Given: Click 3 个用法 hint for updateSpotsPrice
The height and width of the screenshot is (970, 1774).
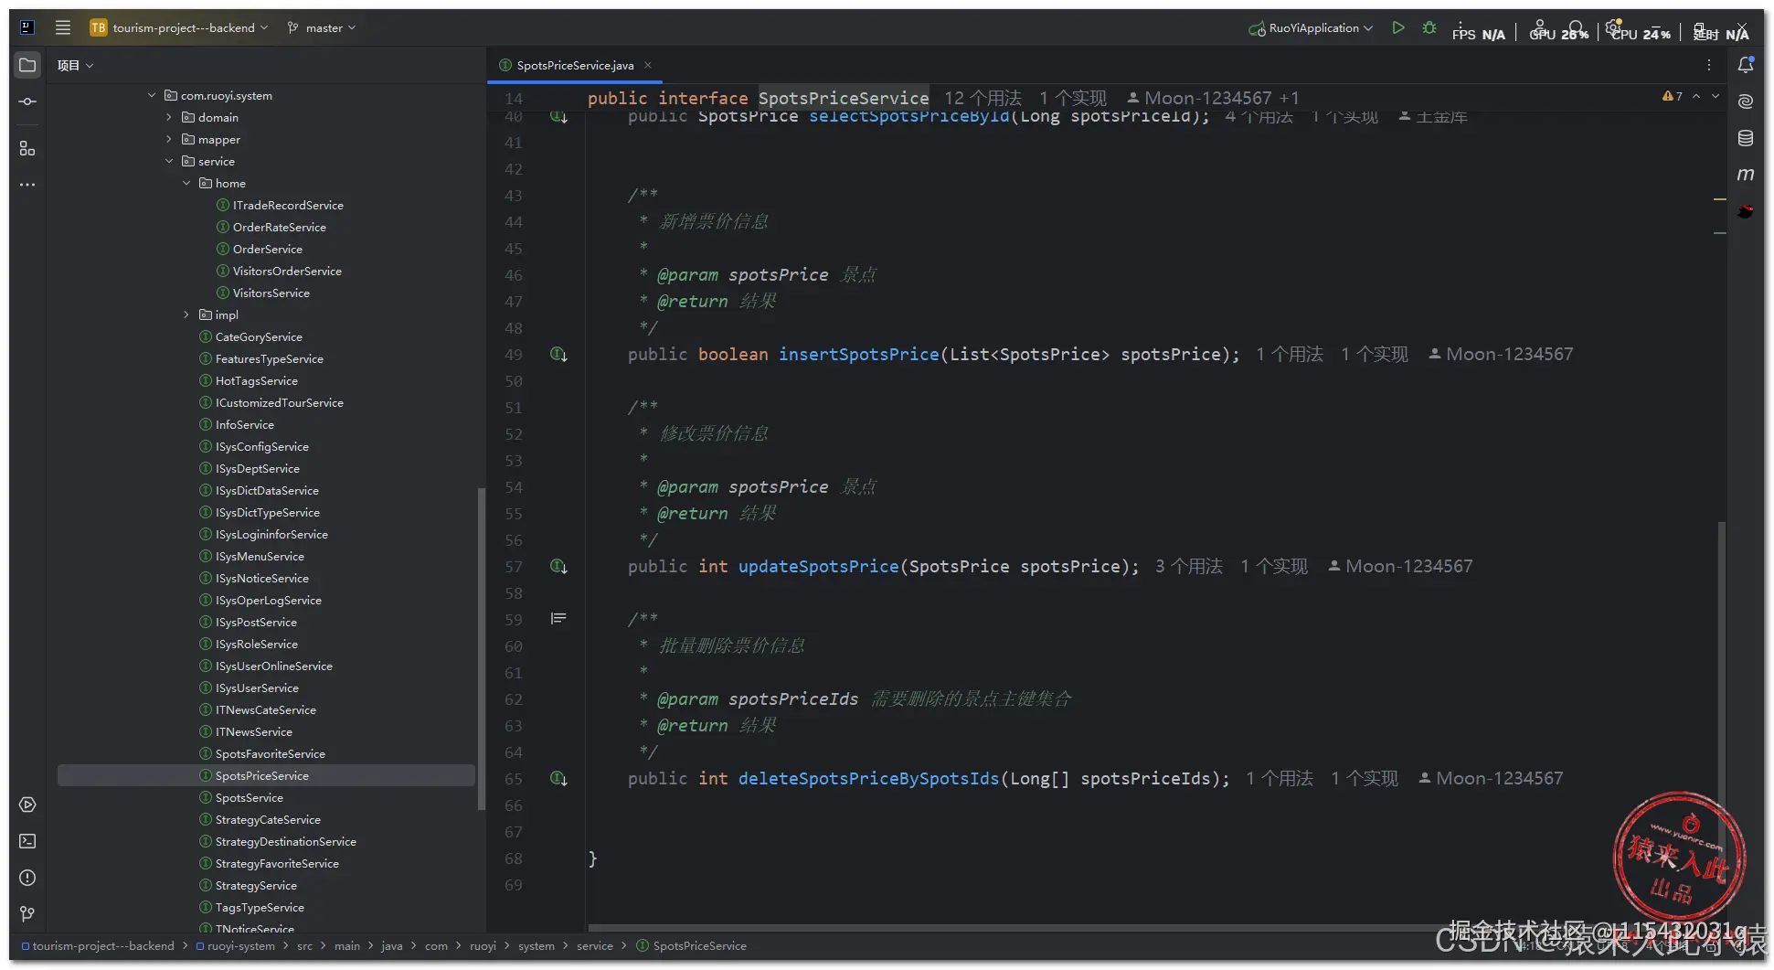Looking at the screenshot, I should pyautogui.click(x=1188, y=566).
